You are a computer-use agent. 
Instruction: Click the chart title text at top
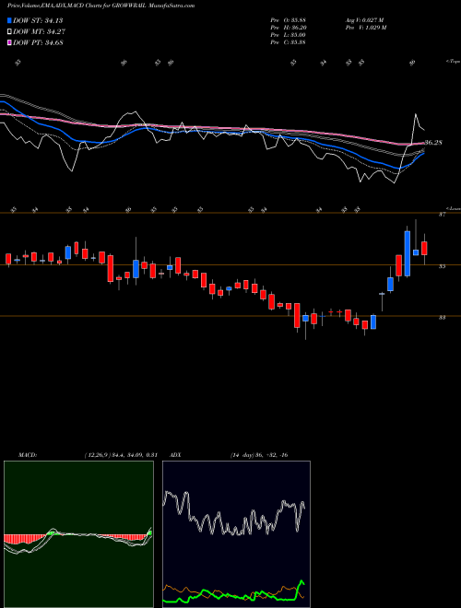pyautogui.click(x=100, y=6)
